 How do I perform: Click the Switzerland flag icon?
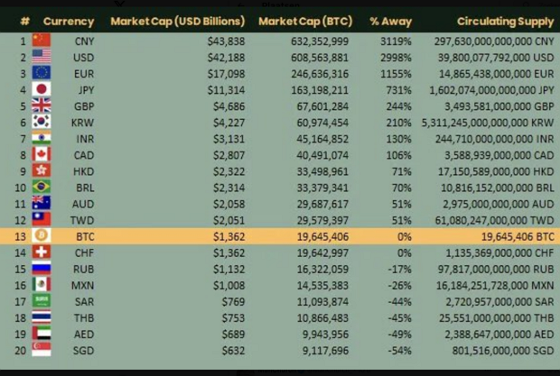pyautogui.click(x=41, y=252)
